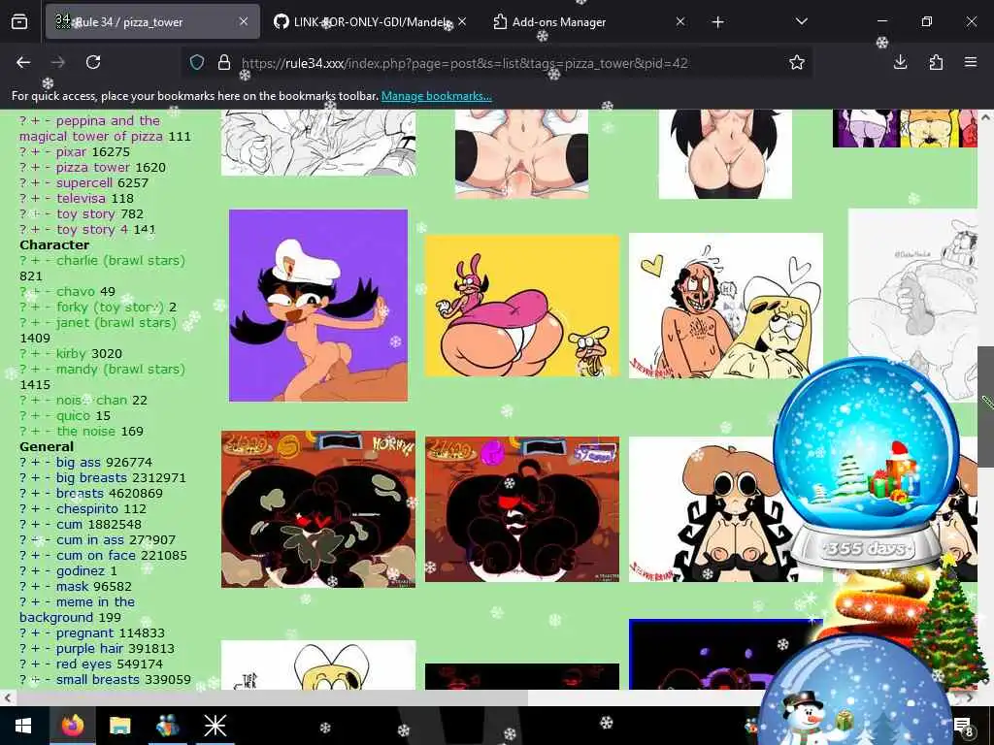Expand the list all tabs dropdown
Screen dimensions: 994x745
pos(801,21)
